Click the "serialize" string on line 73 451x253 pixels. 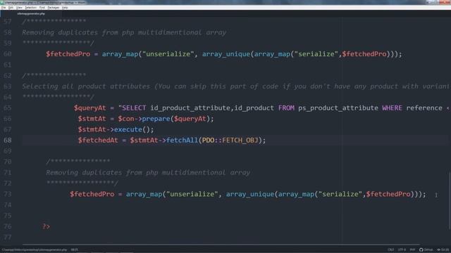(x=340, y=194)
